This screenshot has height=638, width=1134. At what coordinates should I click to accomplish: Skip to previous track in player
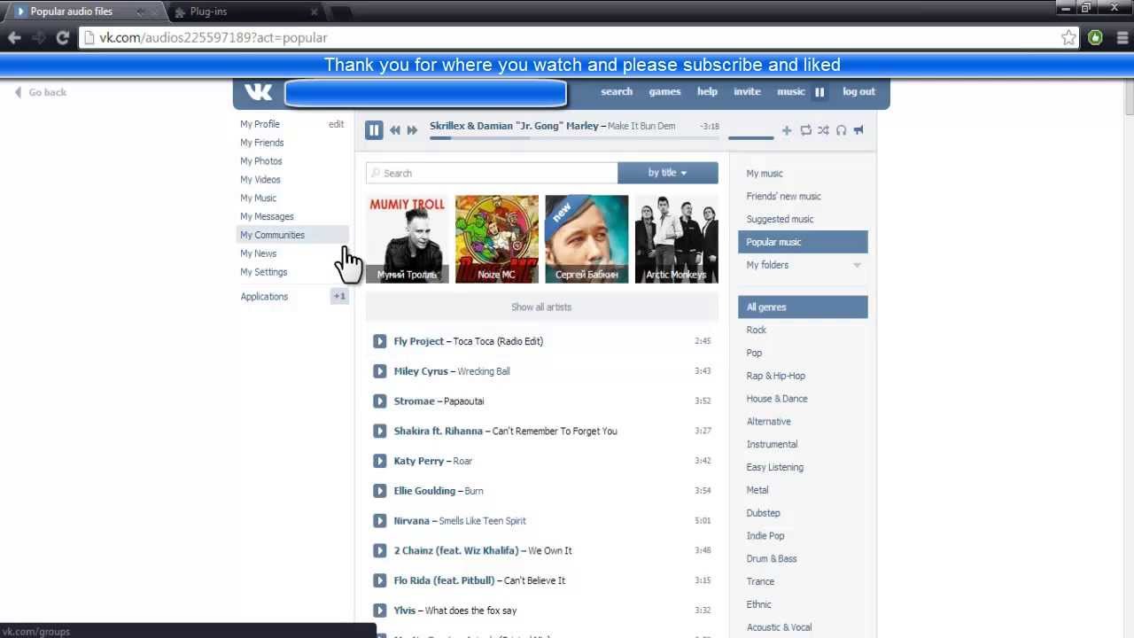coord(395,130)
